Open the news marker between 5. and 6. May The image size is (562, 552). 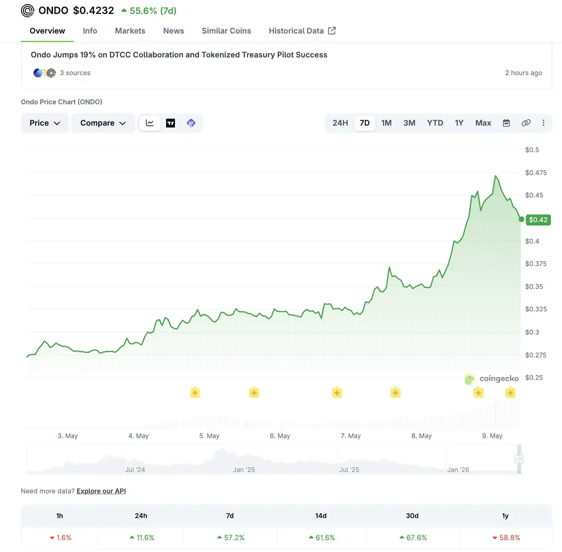254,393
